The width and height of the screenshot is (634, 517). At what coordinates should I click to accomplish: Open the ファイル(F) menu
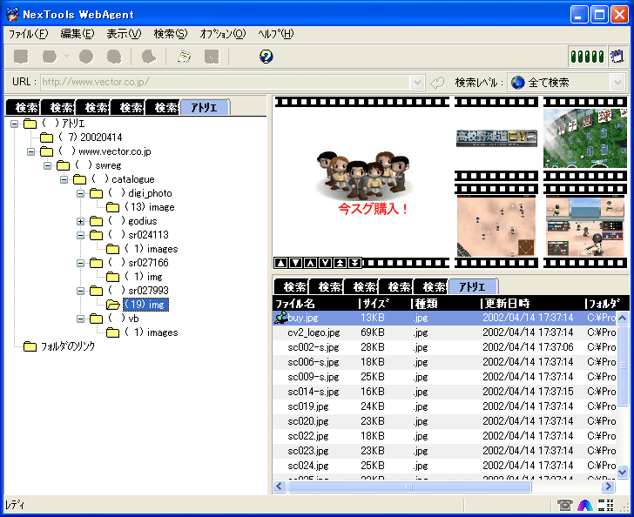(x=28, y=34)
